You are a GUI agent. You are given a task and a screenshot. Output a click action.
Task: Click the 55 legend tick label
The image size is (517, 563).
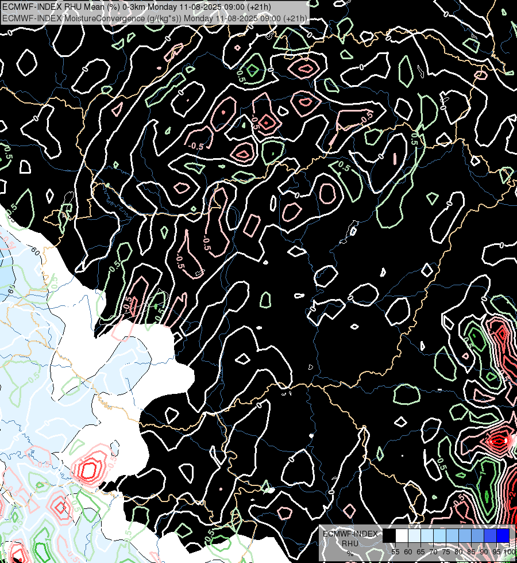[395, 552]
